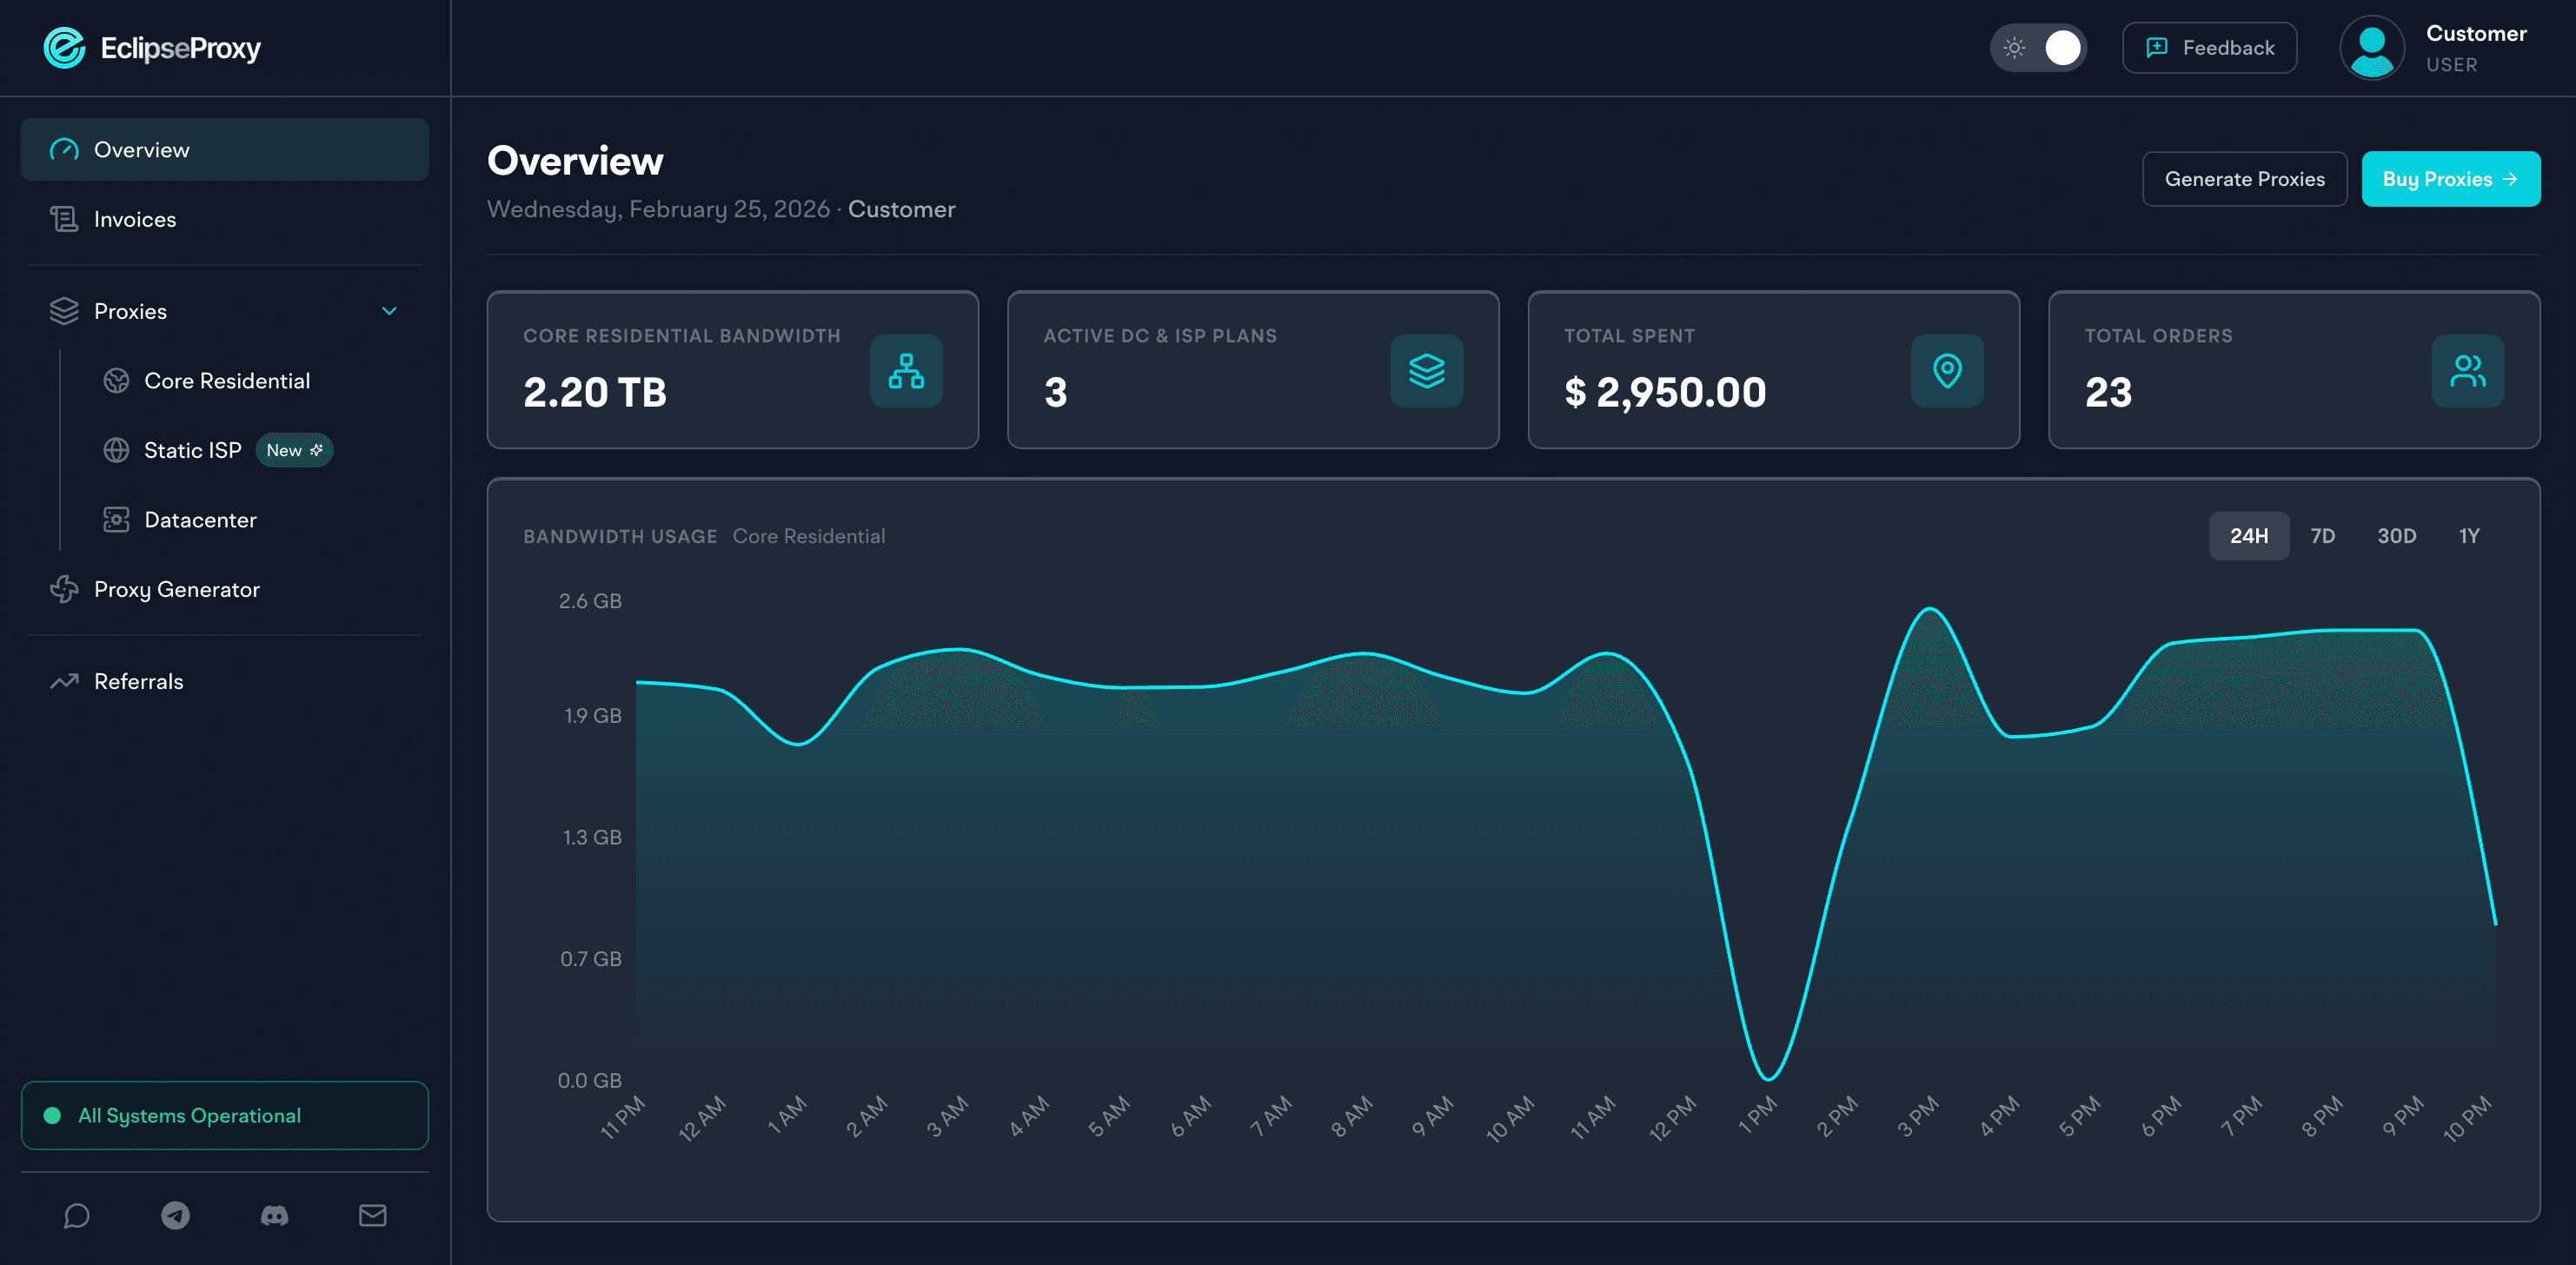
Task: Click the Datacenter server icon
Action: click(x=117, y=519)
